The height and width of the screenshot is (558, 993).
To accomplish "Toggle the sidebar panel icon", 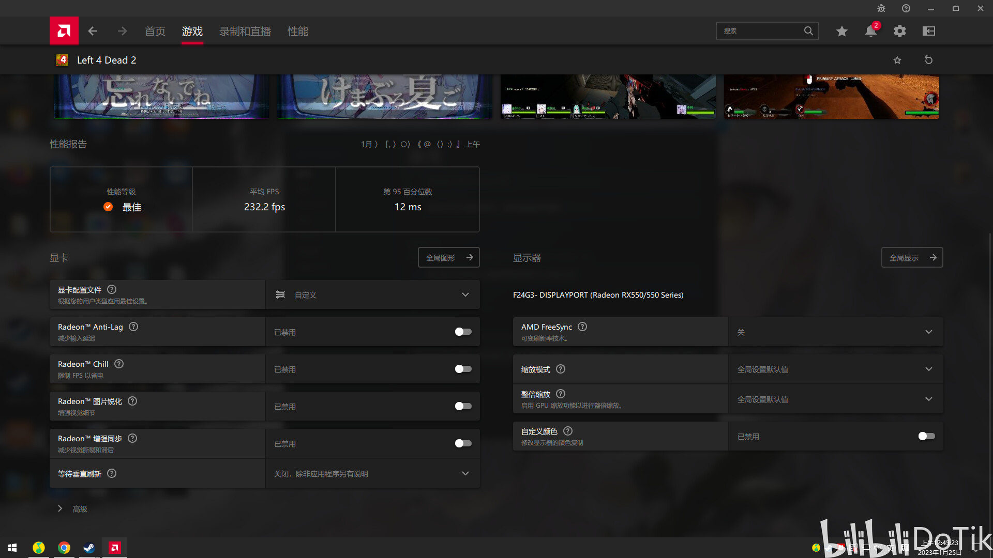I will (x=929, y=31).
